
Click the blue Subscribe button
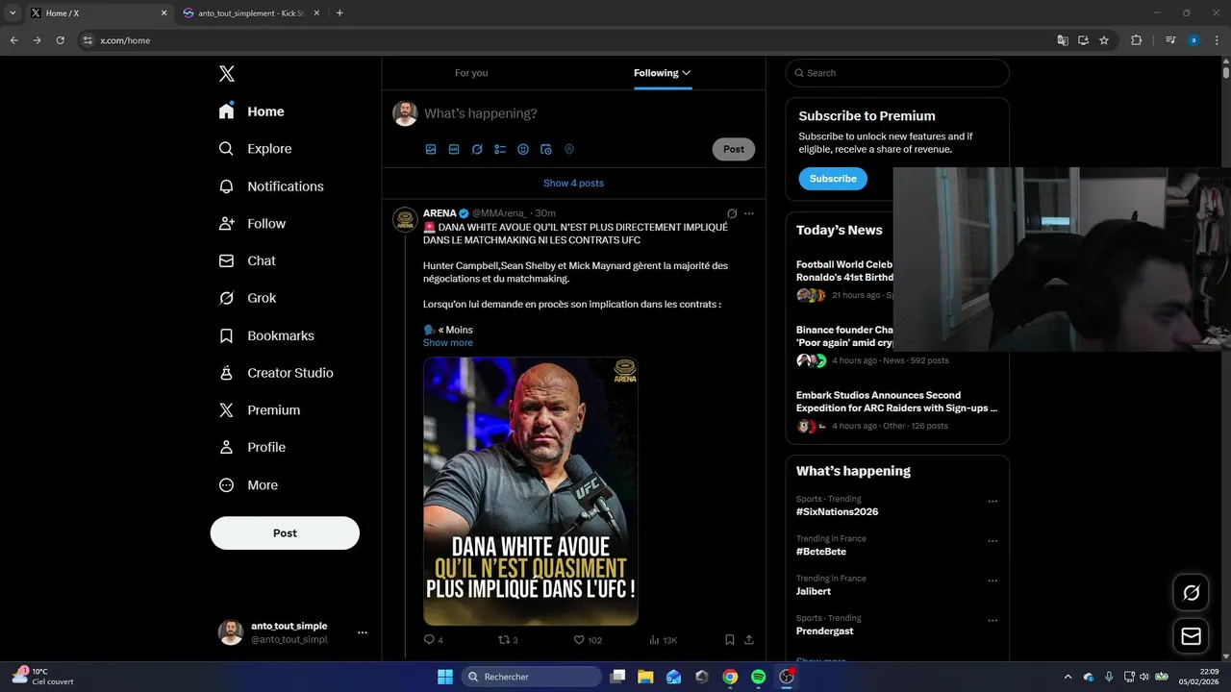point(833,179)
